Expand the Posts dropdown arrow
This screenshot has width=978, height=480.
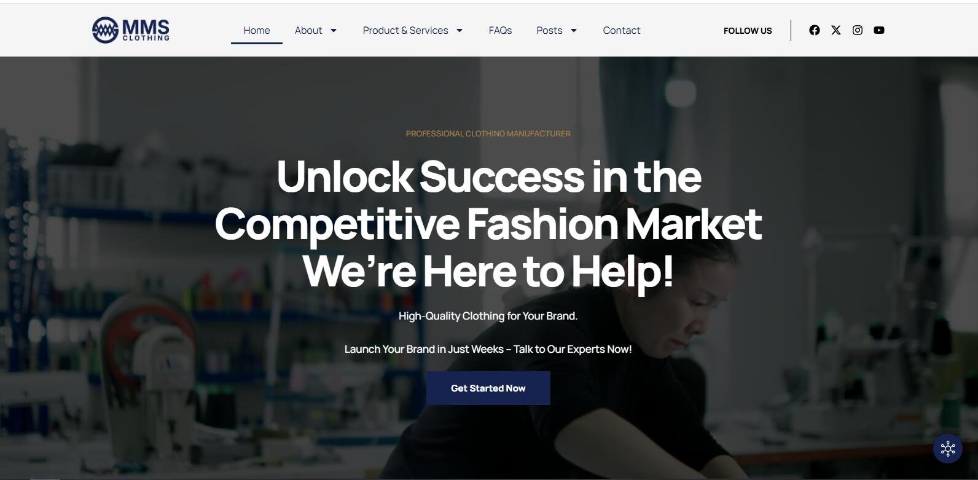574,30
